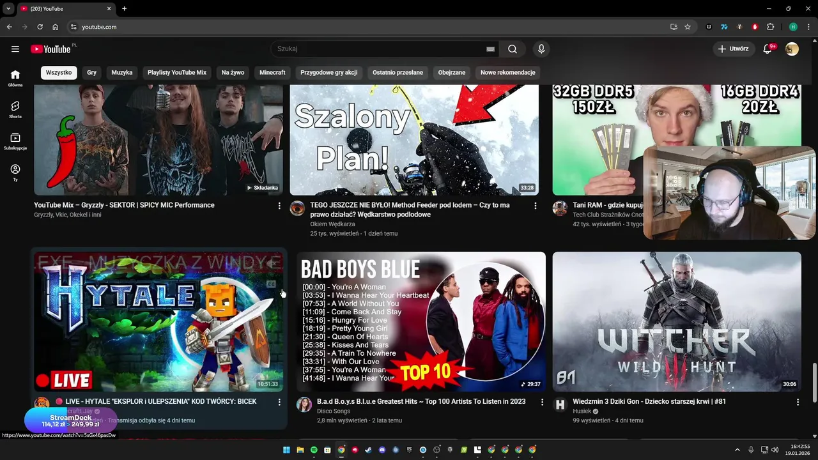Start voice search with the microphone icon
The width and height of the screenshot is (818, 460).
tap(541, 49)
